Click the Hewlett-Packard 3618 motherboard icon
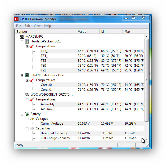 click(27, 41)
